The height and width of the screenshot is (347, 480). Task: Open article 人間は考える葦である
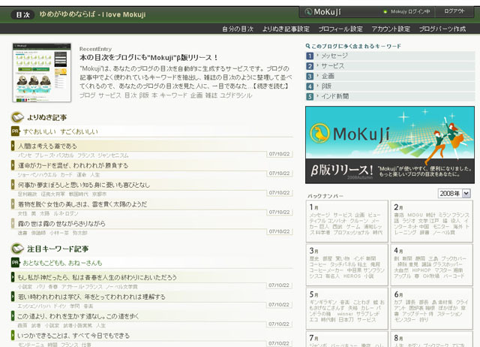pyautogui.click(x=47, y=146)
